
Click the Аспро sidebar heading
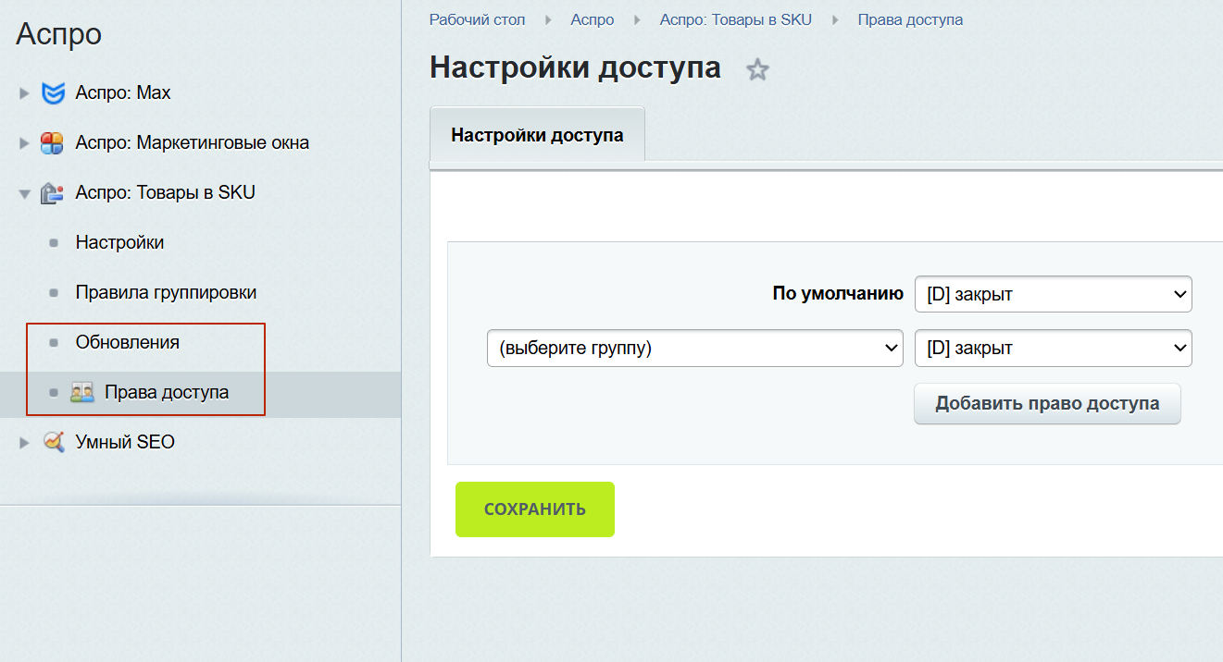pos(59,34)
